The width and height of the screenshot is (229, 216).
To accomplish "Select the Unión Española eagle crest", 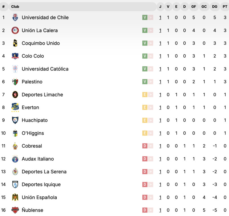I will point(15,197).
